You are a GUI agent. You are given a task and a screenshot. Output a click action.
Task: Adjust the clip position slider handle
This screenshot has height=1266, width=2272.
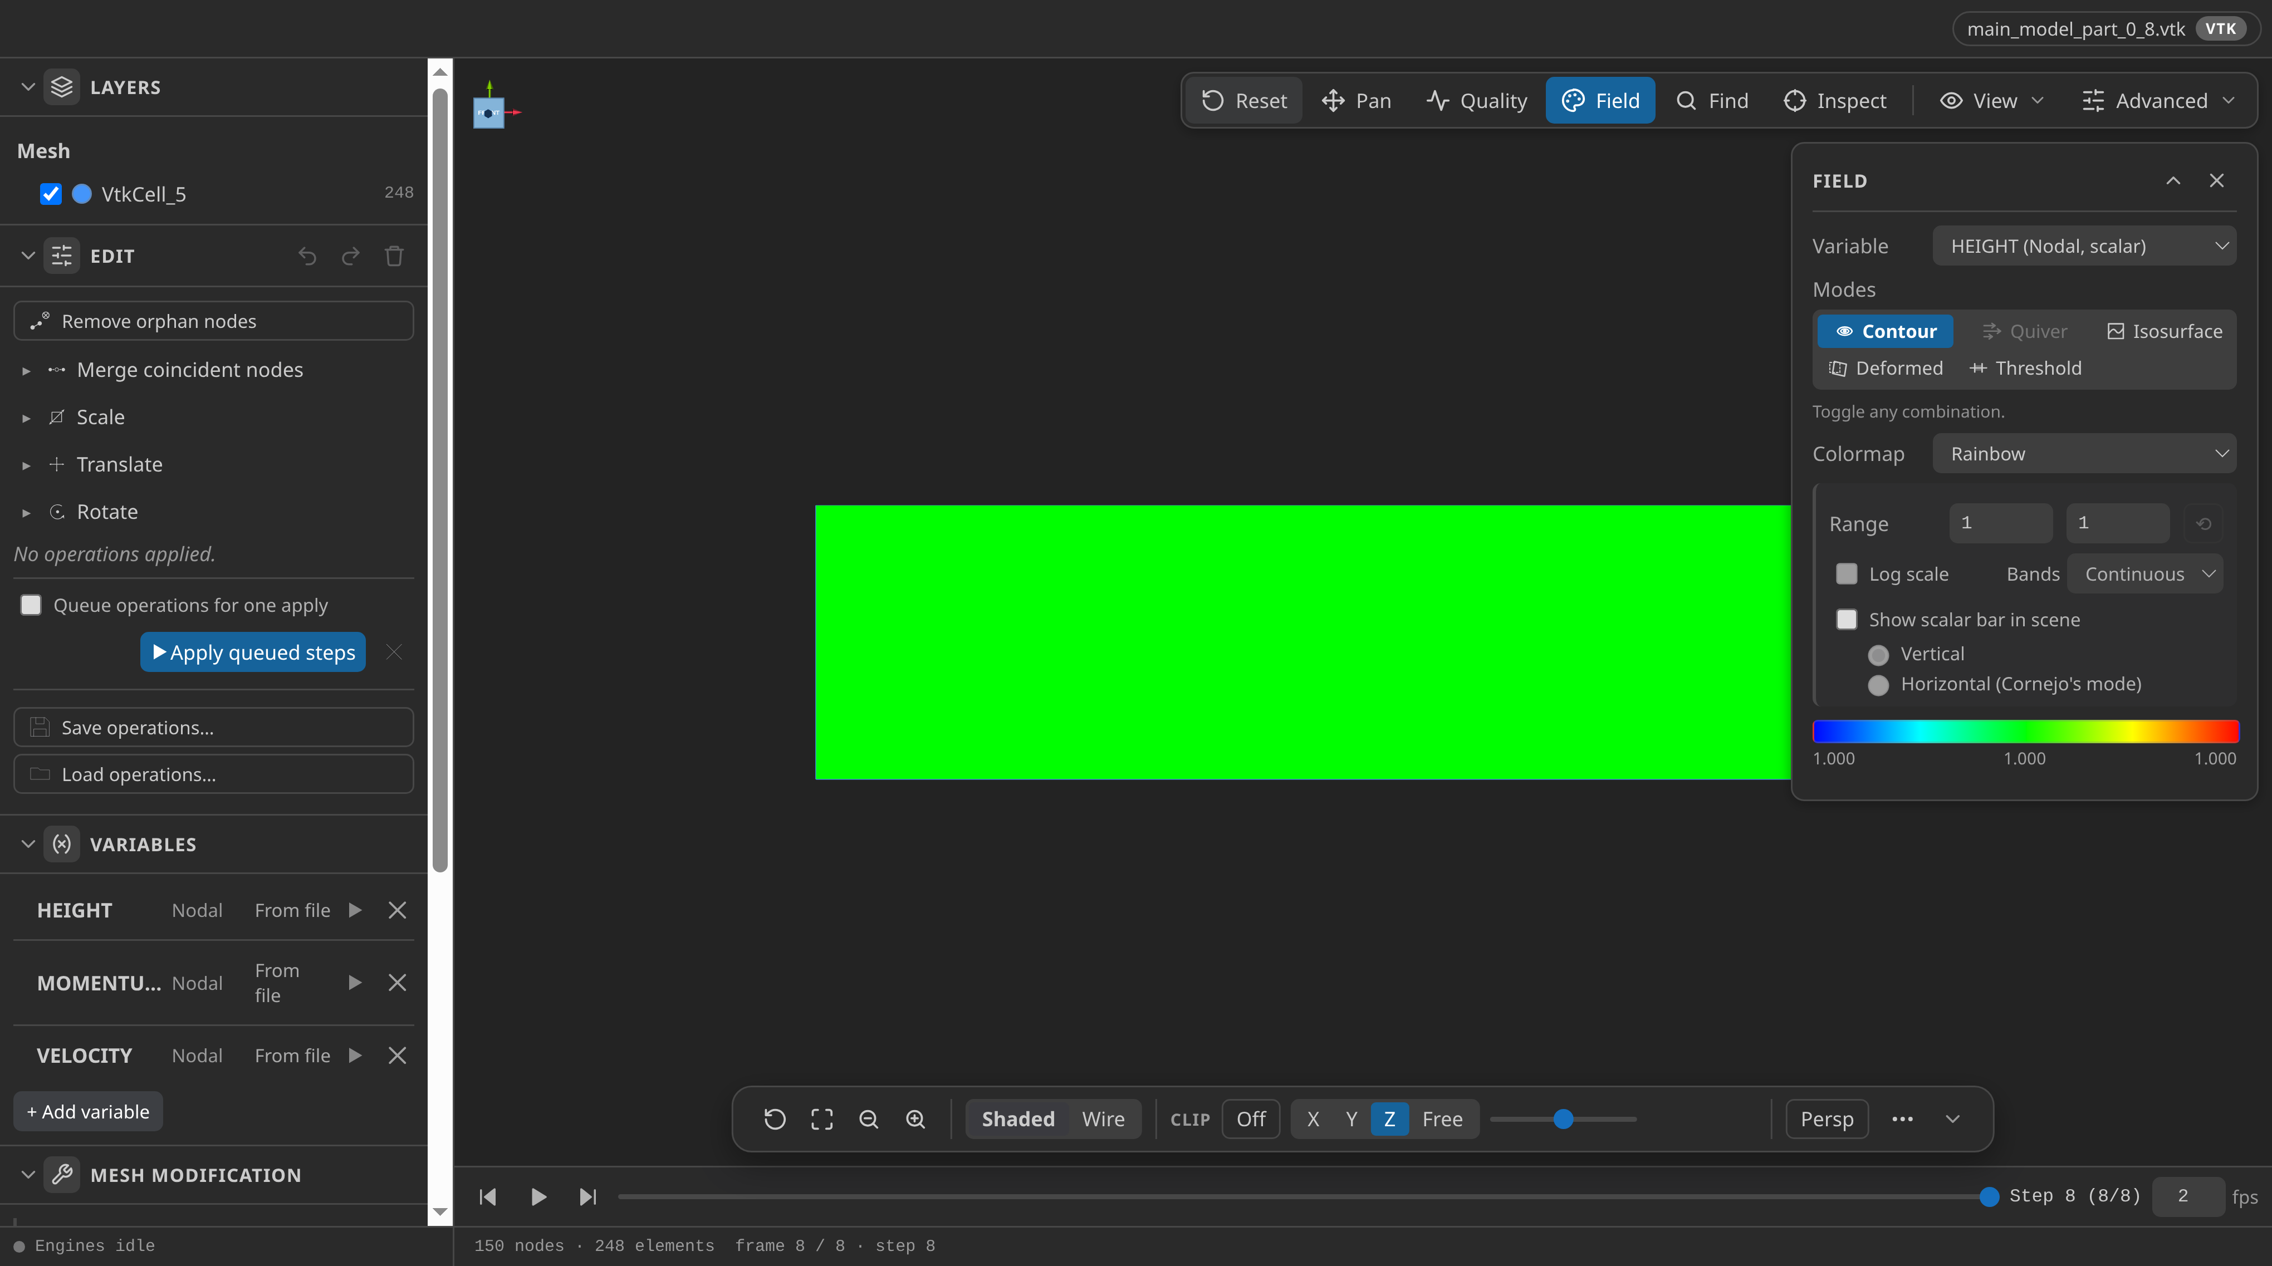point(1563,1119)
